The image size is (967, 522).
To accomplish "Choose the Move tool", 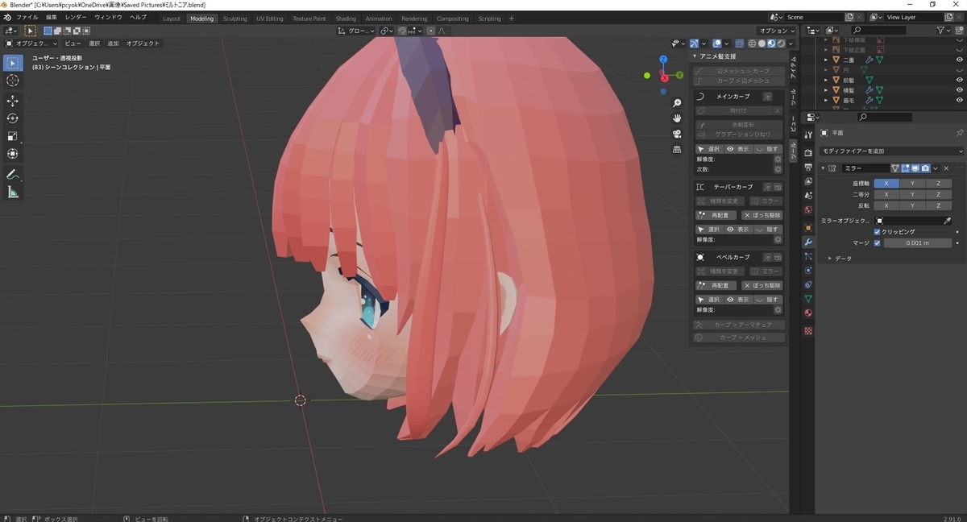I will [x=13, y=101].
